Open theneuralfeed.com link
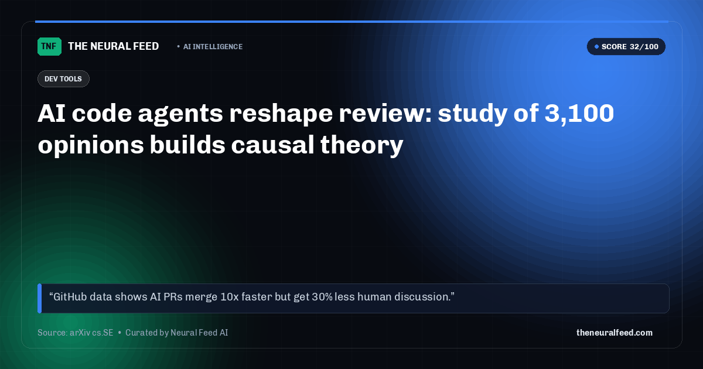The image size is (703, 369). click(615, 333)
